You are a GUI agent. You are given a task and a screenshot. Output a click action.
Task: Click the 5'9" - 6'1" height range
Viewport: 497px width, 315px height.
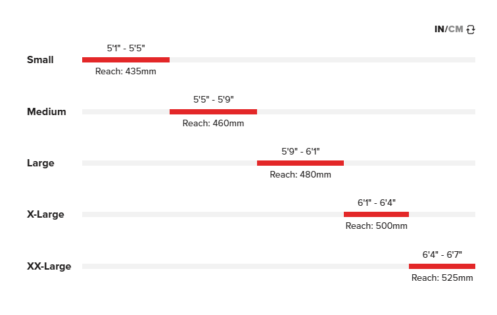(x=300, y=151)
